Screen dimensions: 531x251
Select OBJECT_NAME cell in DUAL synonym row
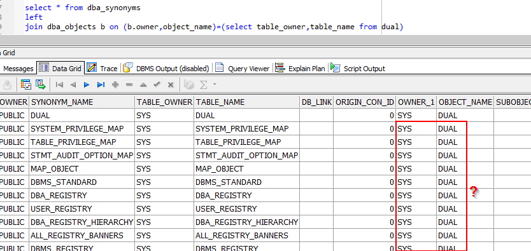pos(465,115)
